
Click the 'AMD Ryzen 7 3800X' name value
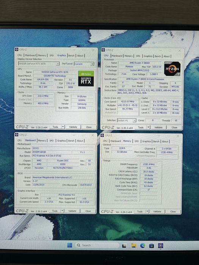[x=139, y=63]
